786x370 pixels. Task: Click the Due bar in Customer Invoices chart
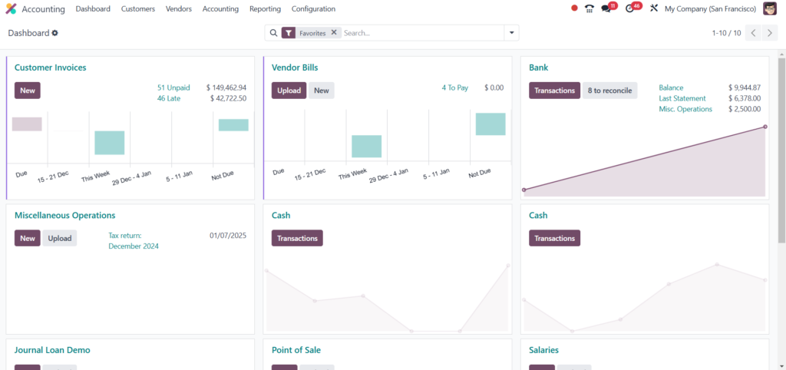pyautogui.click(x=27, y=124)
